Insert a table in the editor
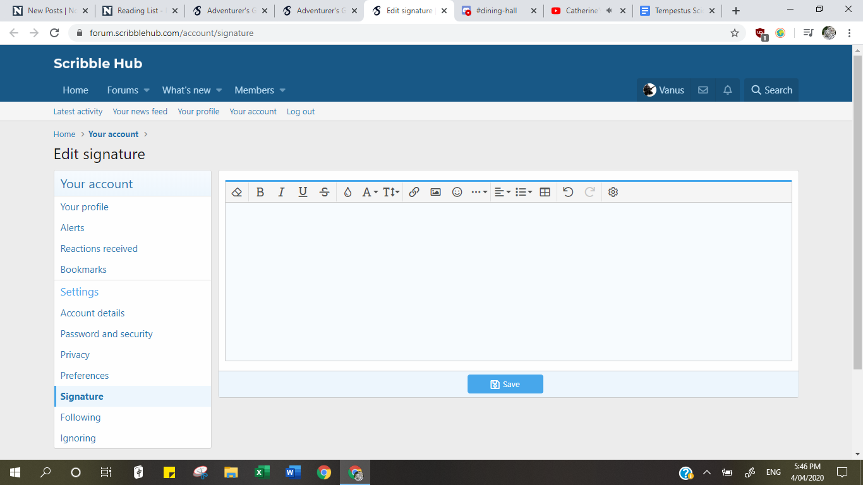Image resolution: width=863 pixels, height=485 pixels. (545, 192)
